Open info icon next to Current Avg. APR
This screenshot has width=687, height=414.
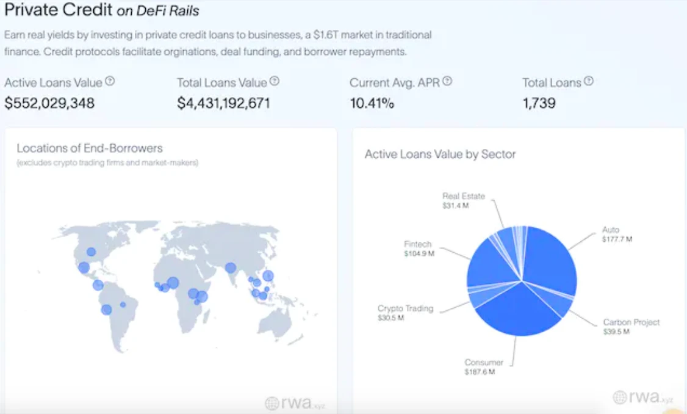click(x=447, y=81)
